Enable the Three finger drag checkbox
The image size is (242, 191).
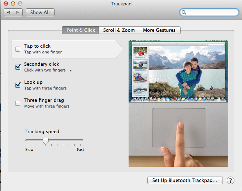click(18, 103)
